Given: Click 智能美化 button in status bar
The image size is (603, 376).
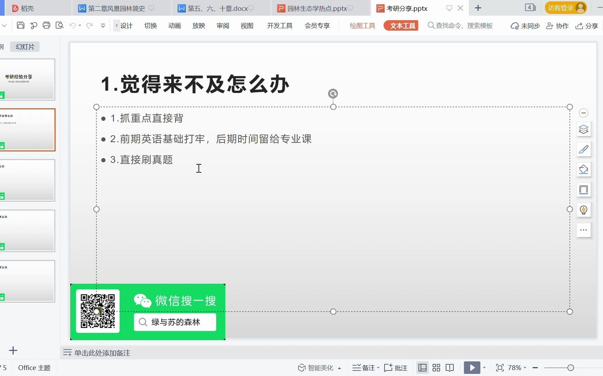Looking at the screenshot, I should [x=316, y=368].
